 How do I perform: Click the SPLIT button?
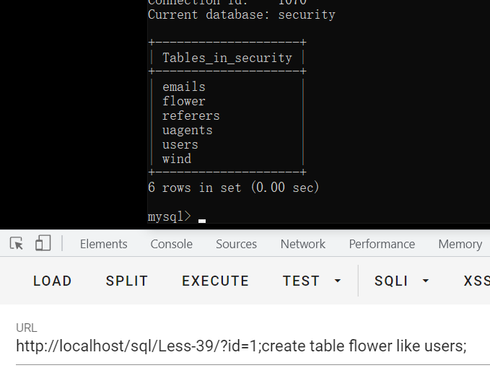click(x=127, y=281)
